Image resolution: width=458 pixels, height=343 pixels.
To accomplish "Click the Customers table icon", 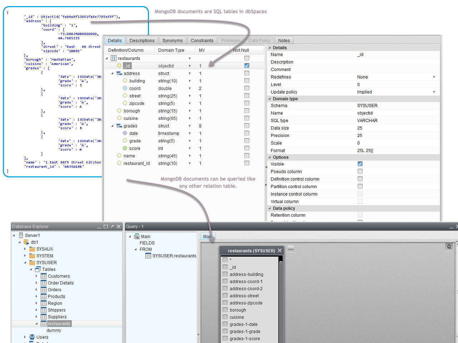I will [x=44, y=276].
